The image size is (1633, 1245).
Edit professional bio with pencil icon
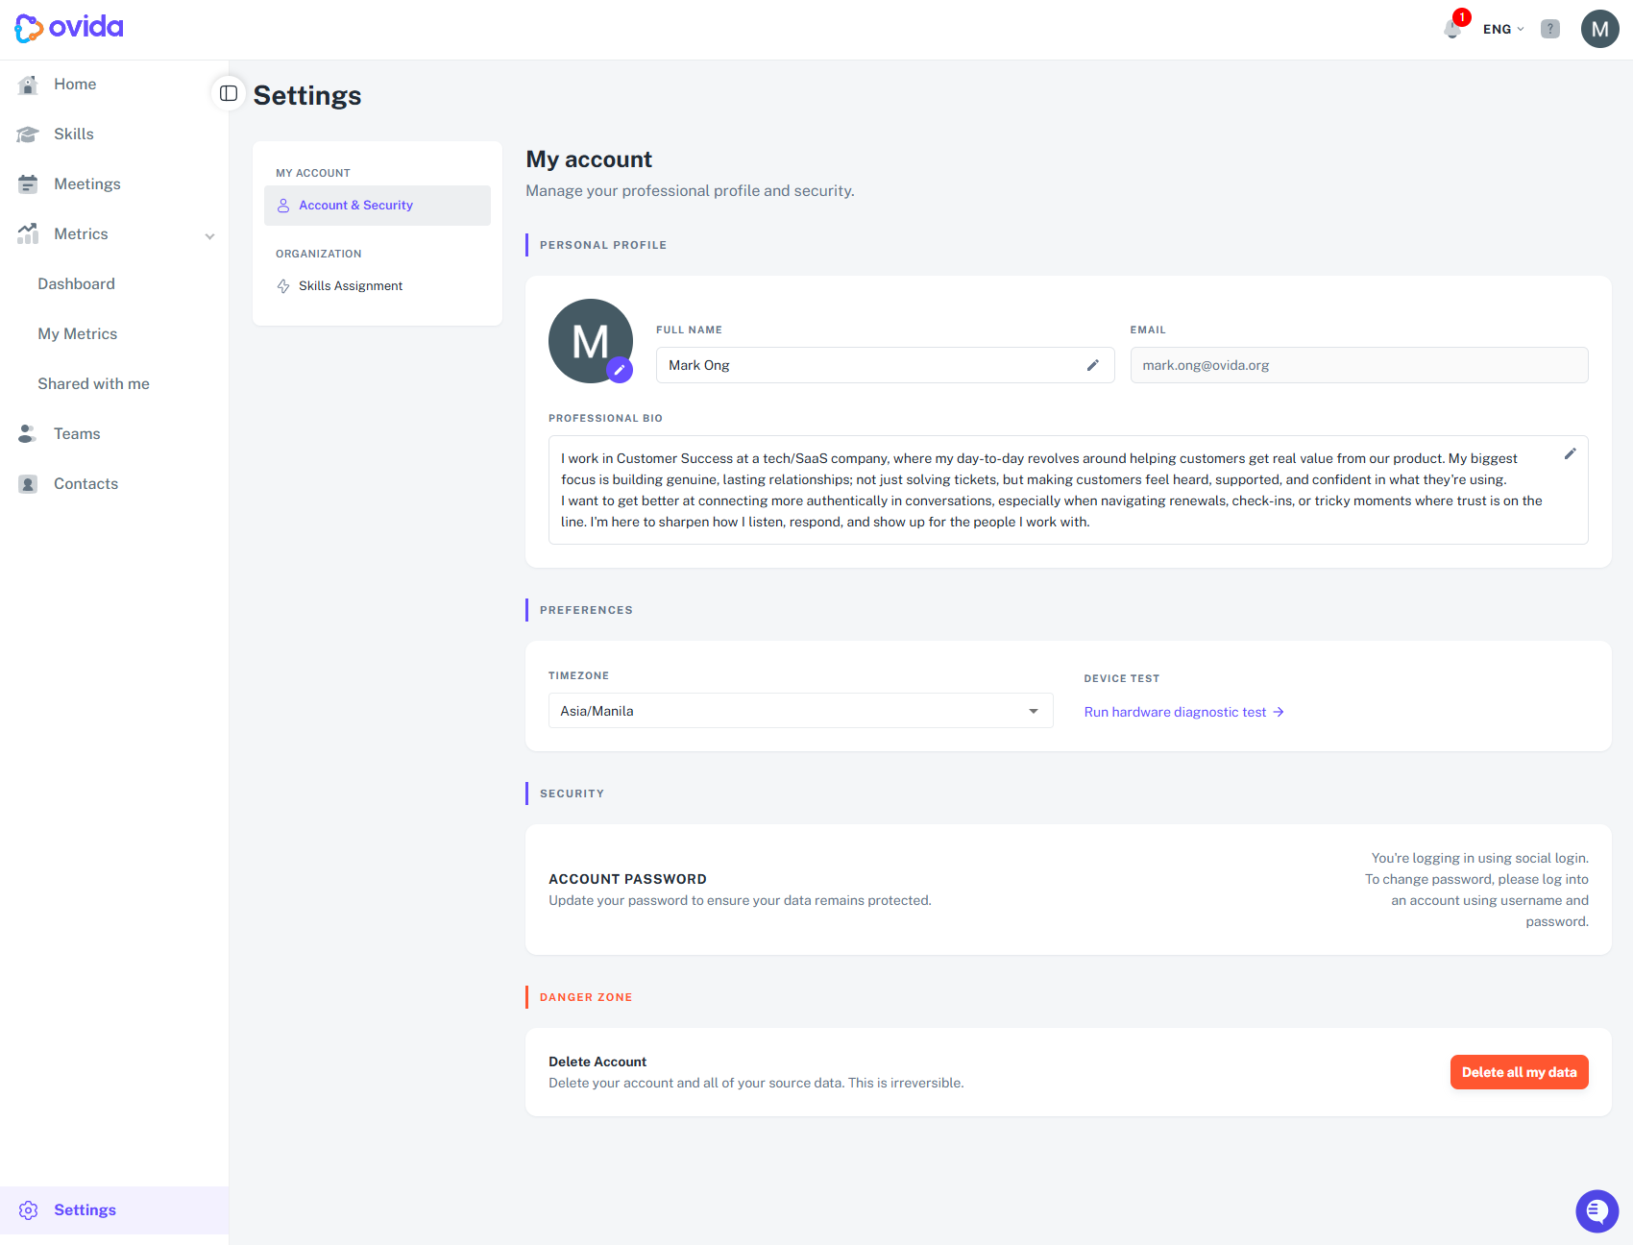1571,453
